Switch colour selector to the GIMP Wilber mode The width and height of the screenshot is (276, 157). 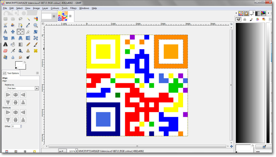(x=238, y=19)
